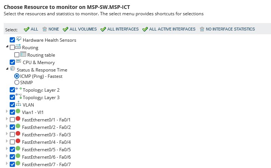Image resolution: width=271 pixels, height=168 pixels.
Task: Enable the FastEthernet0/1 checkbox
Action: (12, 120)
